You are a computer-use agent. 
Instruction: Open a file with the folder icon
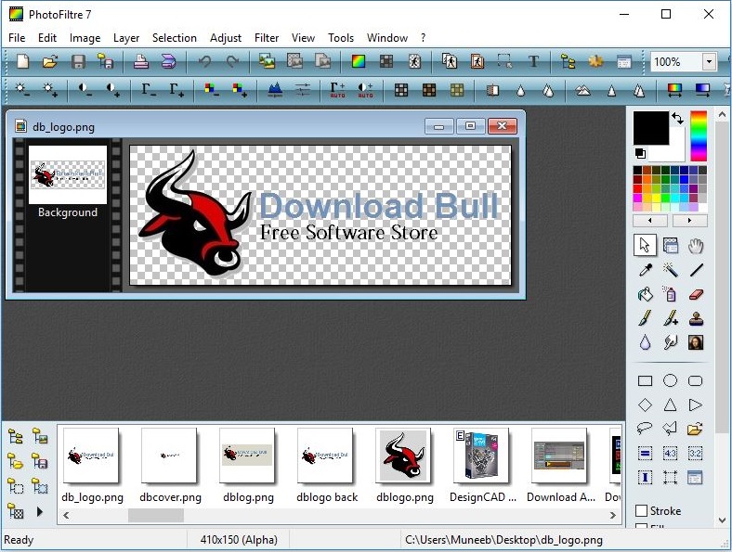50,61
